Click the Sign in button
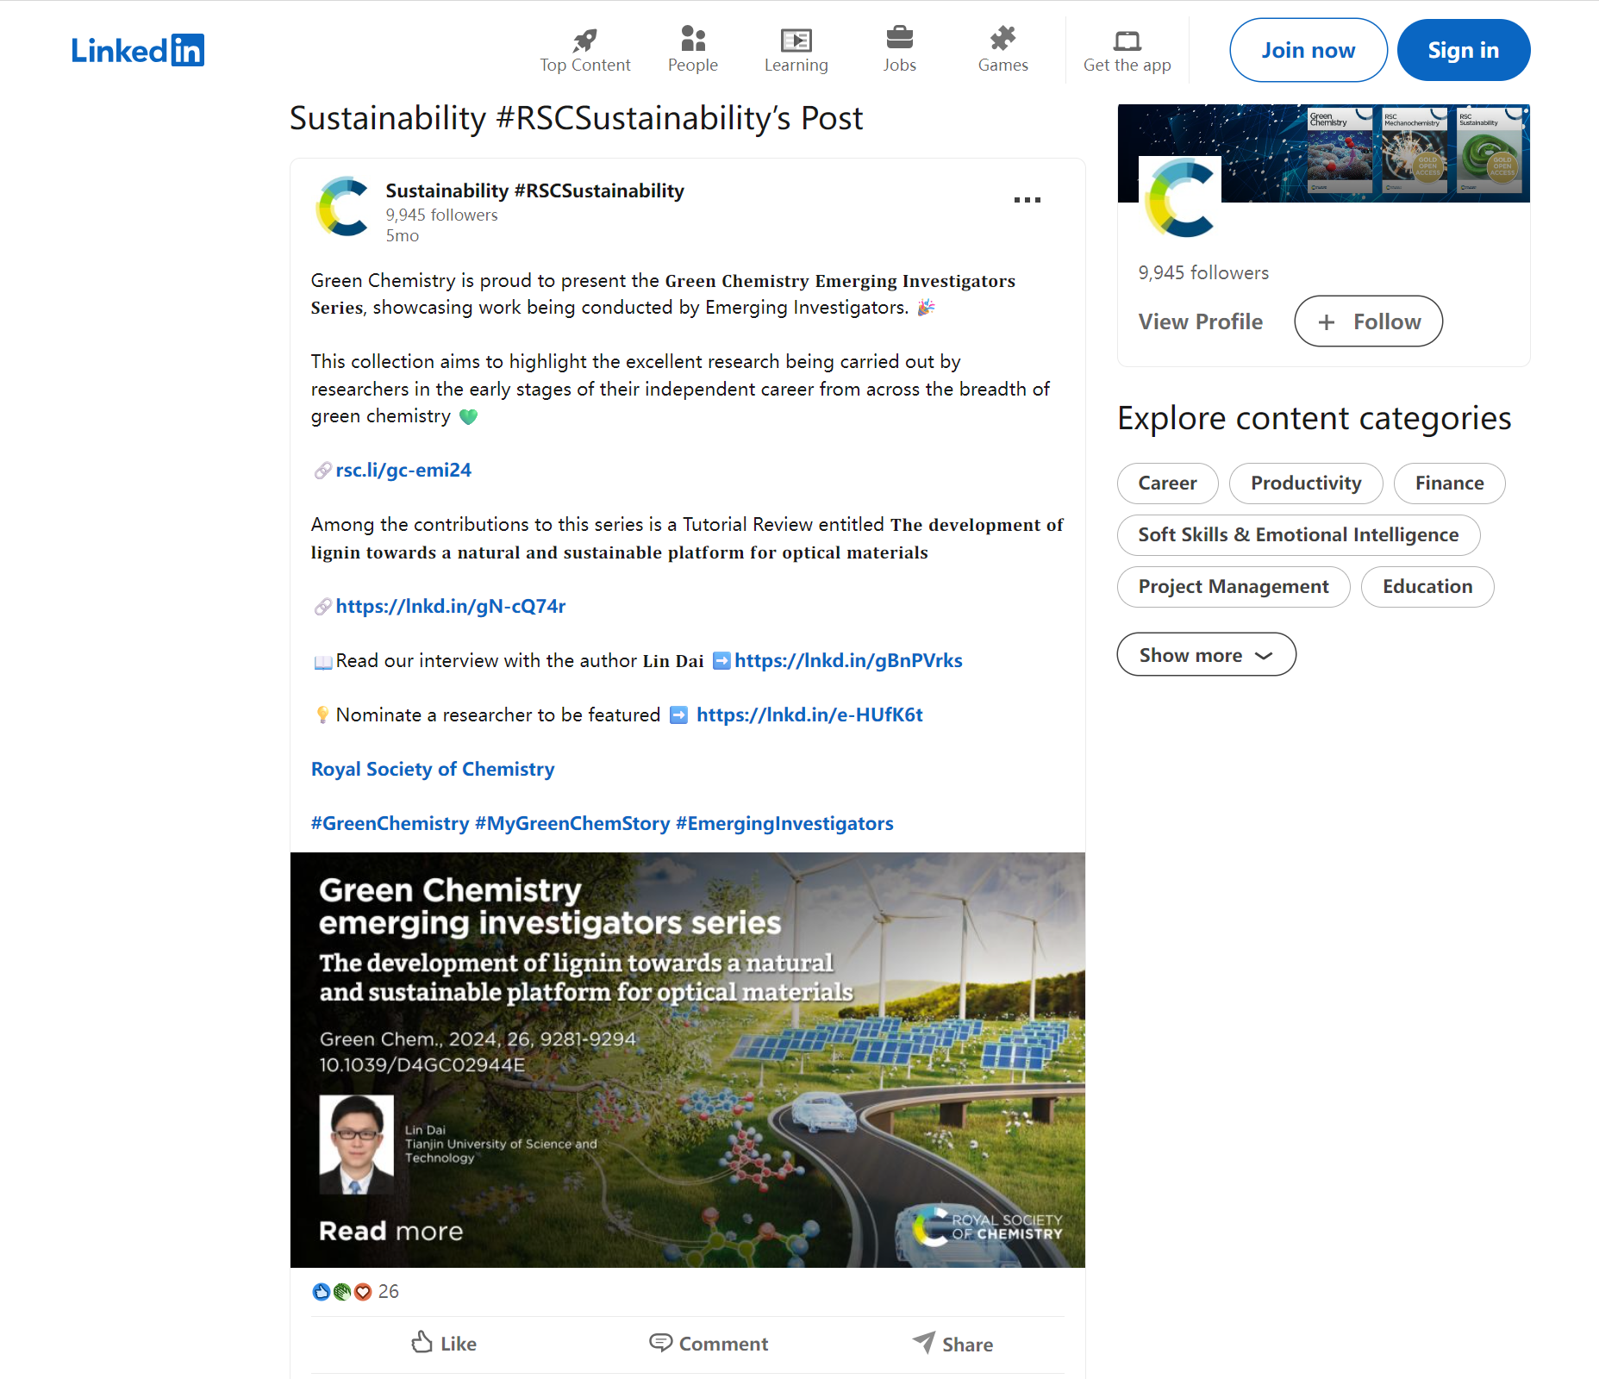Image resolution: width=1599 pixels, height=1379 pixels. click(x=1464, y=50)
